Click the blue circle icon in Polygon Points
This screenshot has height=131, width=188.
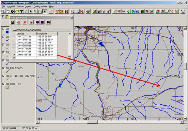(x=38, y=22)
